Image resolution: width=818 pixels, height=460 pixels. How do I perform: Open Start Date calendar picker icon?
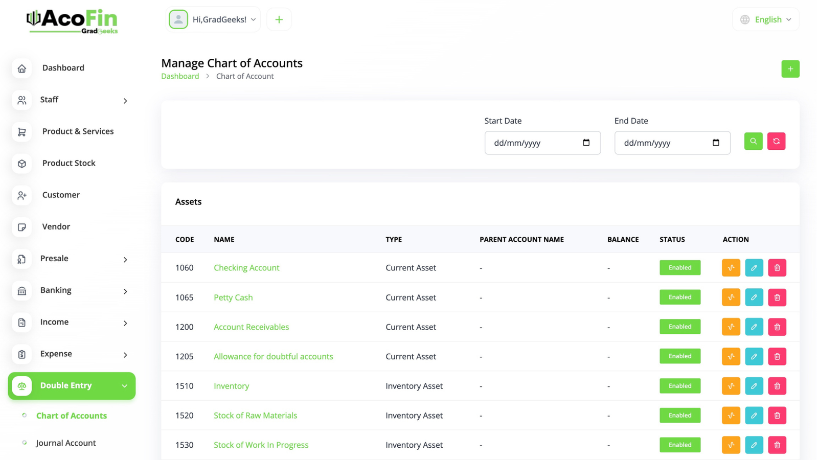tap(586, 143)
